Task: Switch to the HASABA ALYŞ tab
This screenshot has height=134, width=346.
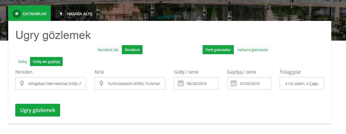Action: click(75, 13)
